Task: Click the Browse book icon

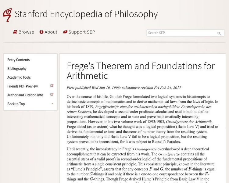Action: [15, 32]
